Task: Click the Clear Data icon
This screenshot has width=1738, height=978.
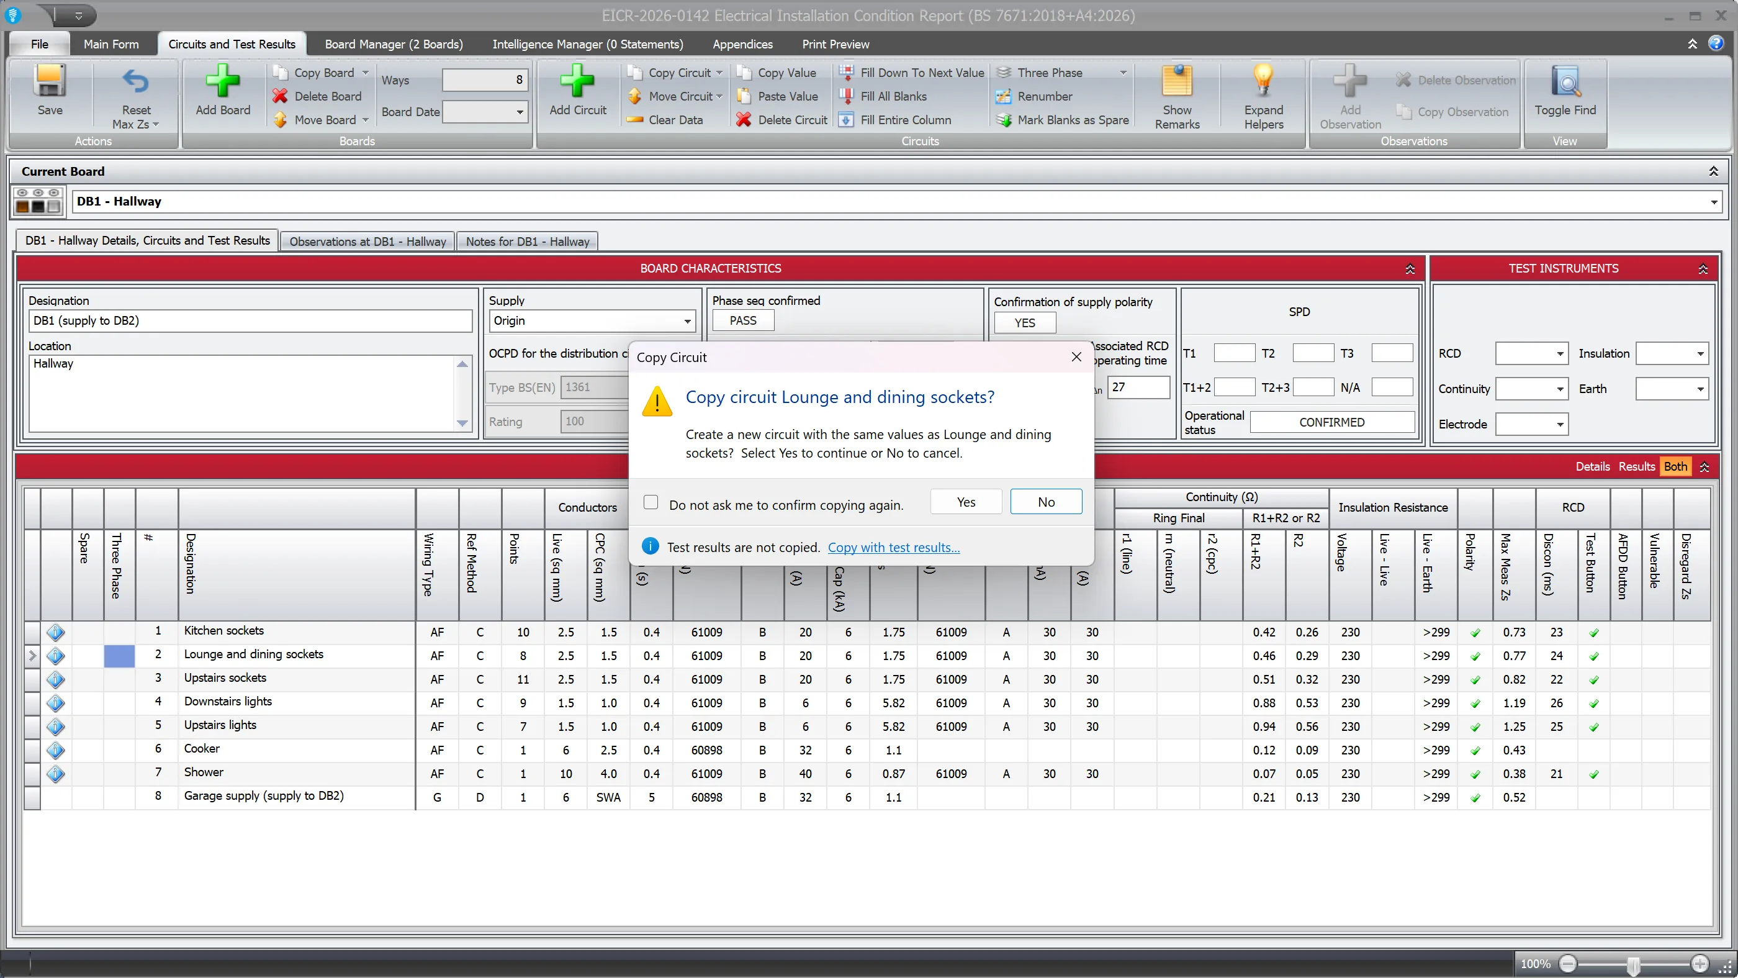Action: pos(634,119)
